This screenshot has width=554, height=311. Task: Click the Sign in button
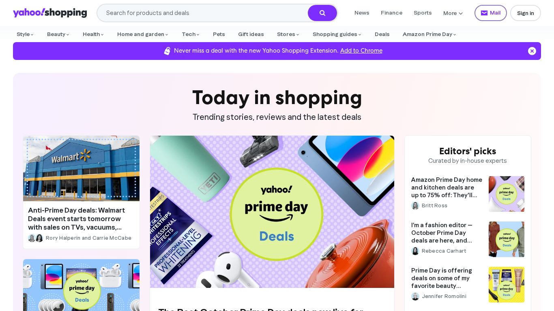526,13
